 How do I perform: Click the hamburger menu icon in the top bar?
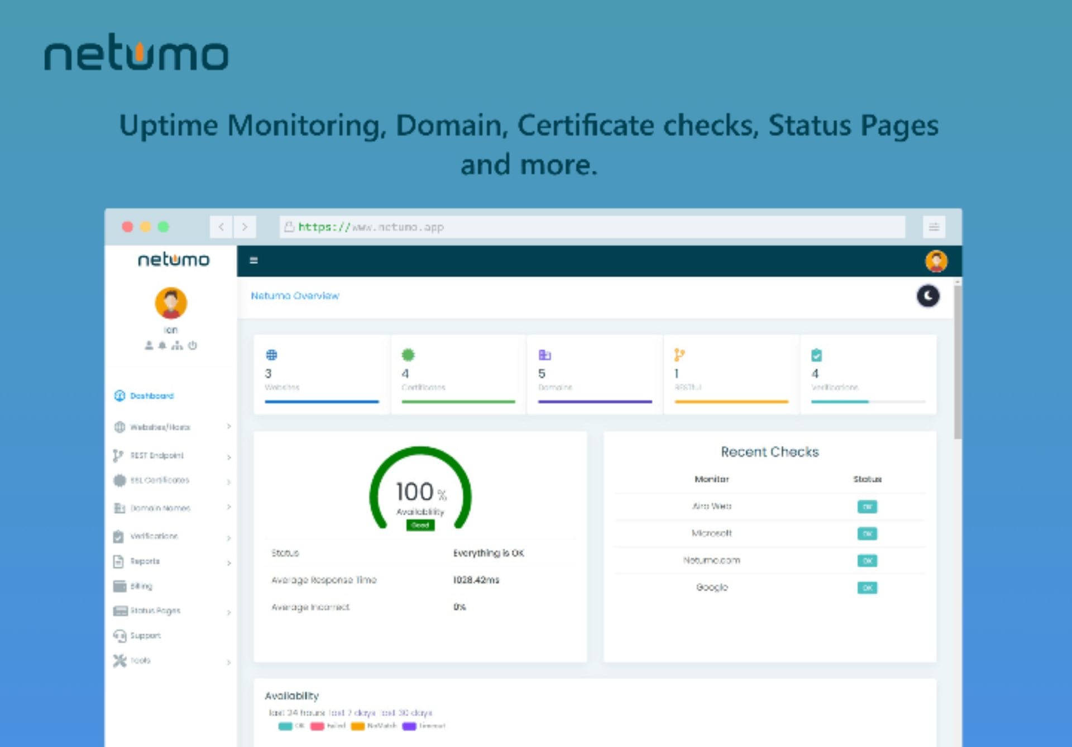253,261
